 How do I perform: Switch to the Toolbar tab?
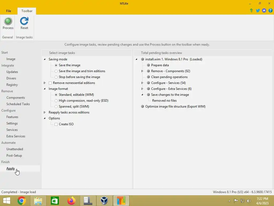point(27,11)
